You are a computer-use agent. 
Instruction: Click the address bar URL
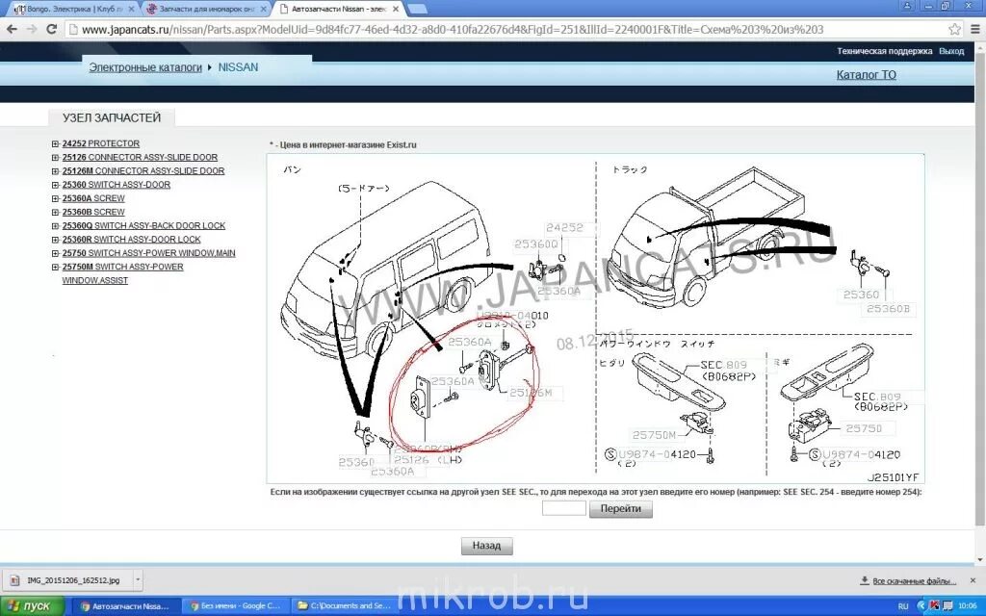pos(453,30)
